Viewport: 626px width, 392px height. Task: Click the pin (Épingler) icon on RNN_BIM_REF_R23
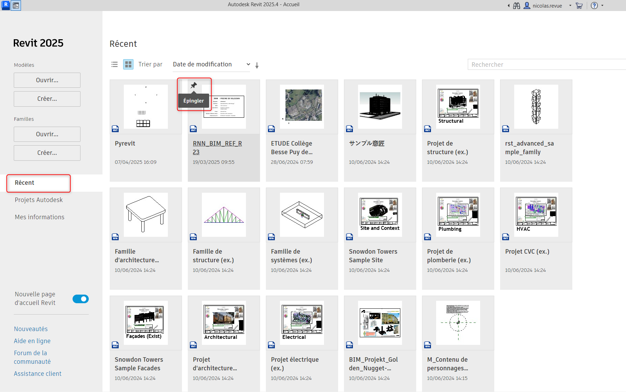pyautogui.click(x=194, y=85)
